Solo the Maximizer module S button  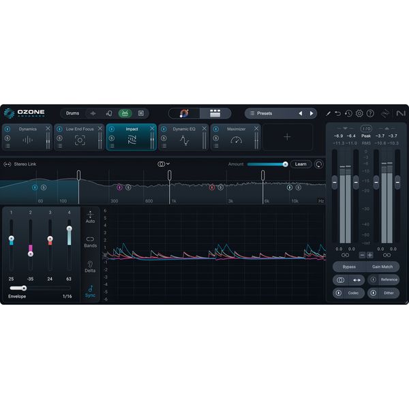[216, 138]
